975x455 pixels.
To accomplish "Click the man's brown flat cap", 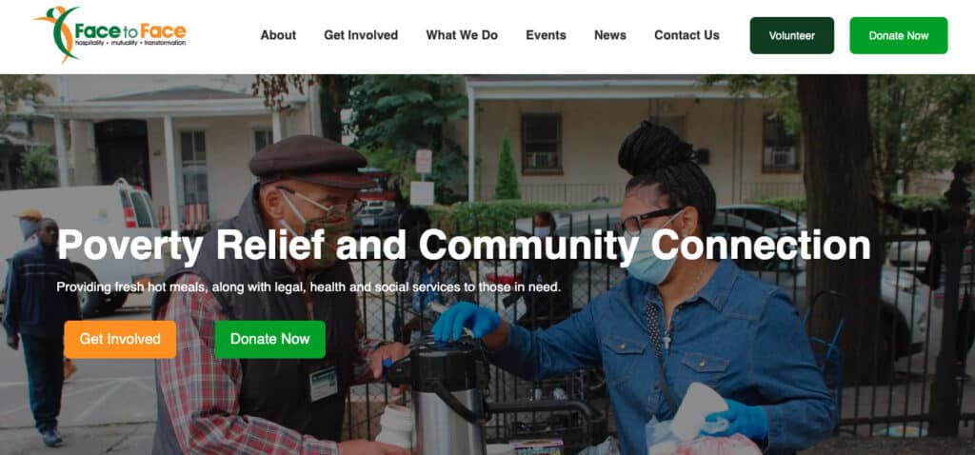I will (309, 160).
